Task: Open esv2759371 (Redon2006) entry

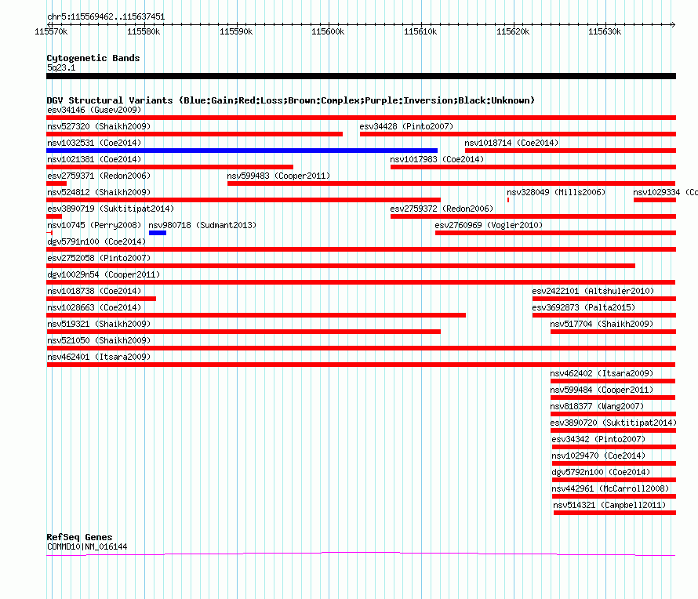Action: (x=99, y=176)
